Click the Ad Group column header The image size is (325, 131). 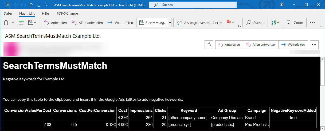click(227, 110)
